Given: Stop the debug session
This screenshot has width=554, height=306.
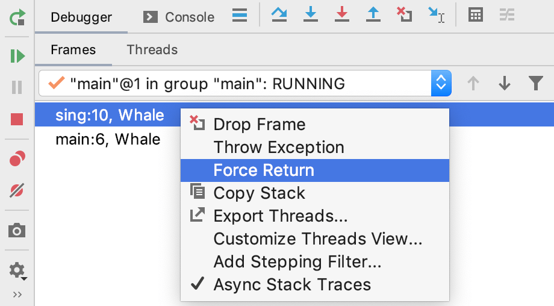Looking at the screenshot, I should click(17, 119).
